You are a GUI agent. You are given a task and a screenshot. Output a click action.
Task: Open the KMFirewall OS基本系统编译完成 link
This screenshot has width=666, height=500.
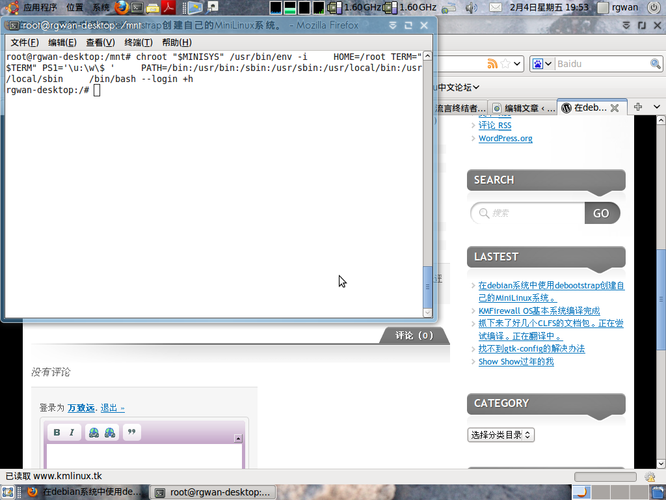point(539,311)
